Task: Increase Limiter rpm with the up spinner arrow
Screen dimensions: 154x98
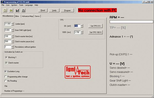Action: pos(13,23)
